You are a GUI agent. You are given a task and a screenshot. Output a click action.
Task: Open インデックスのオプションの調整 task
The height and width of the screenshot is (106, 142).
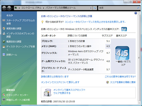(20, 35)
